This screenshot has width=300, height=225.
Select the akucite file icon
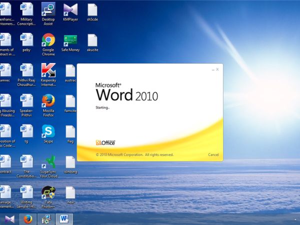[x=92, y=43]
